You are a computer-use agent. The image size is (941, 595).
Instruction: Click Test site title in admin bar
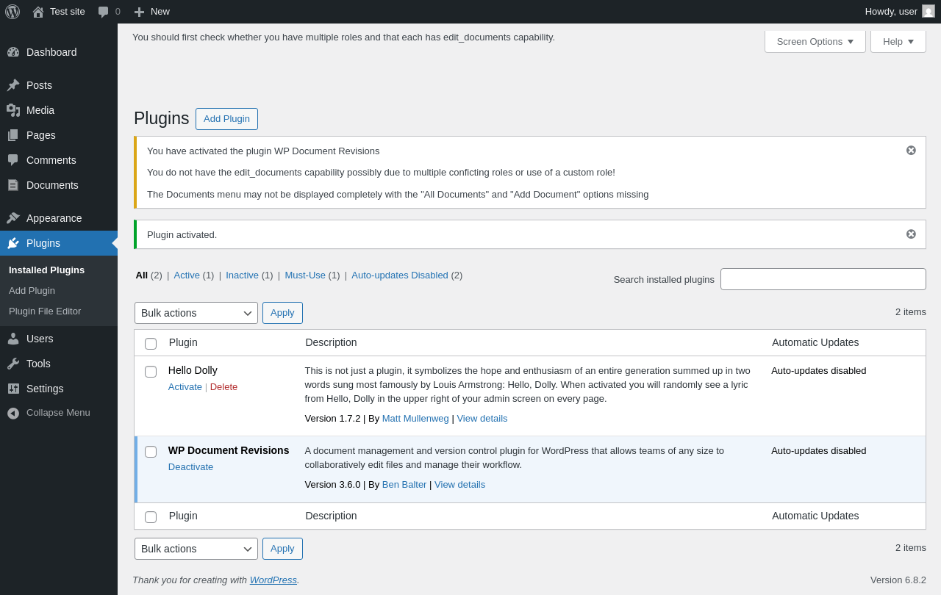click(68, 12)
